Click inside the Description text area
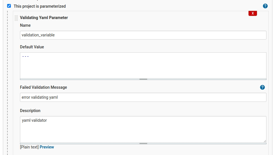The image size is (273, 155). coord(143,129)
